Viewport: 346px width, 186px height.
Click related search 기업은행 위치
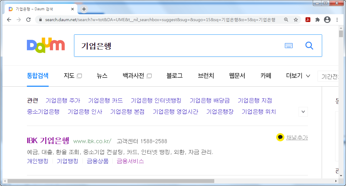pyautogui.click(x=259, y=112)
